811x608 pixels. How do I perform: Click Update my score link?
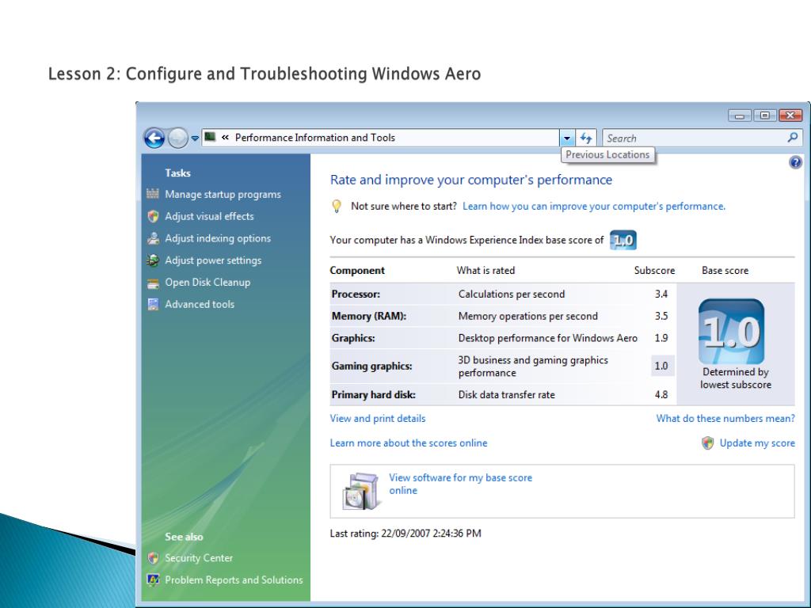click(757, 443)
